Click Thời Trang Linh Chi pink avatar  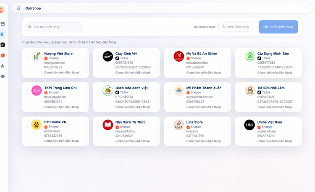[37, 91]
